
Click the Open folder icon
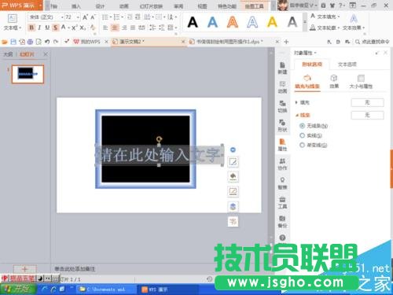[5, 42]
